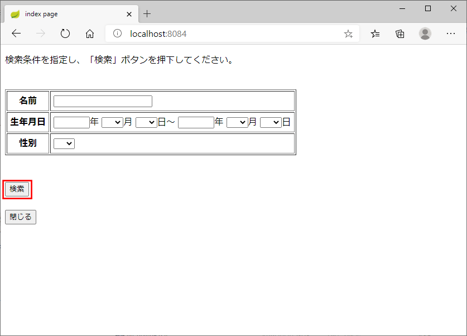
Task: Expand the start day dropdown
Action: click(146, 122)
